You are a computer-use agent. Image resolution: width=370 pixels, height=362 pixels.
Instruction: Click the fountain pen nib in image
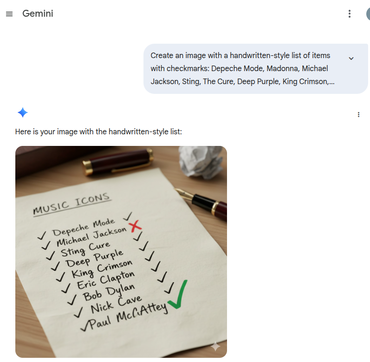click(x=184, y=194)
